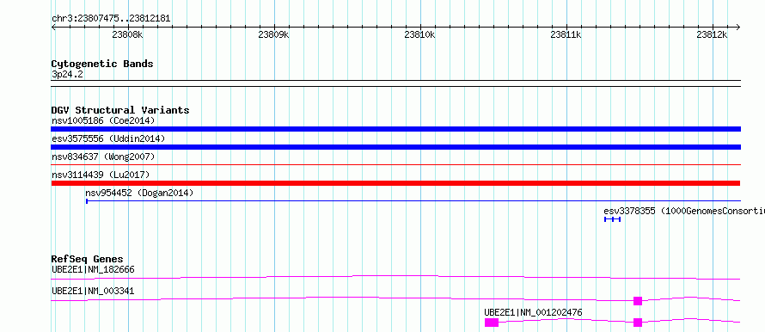The width and height of the screenshot is (765, 332).
Task: Select the esv3575556 (Uddin2014) blue bar
Action: [x=395, y=147]
